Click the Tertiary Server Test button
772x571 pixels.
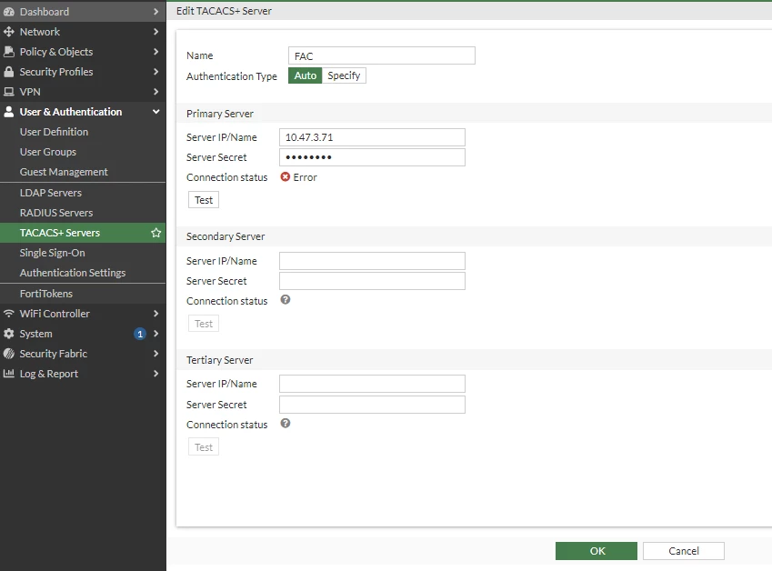(204, 447)
